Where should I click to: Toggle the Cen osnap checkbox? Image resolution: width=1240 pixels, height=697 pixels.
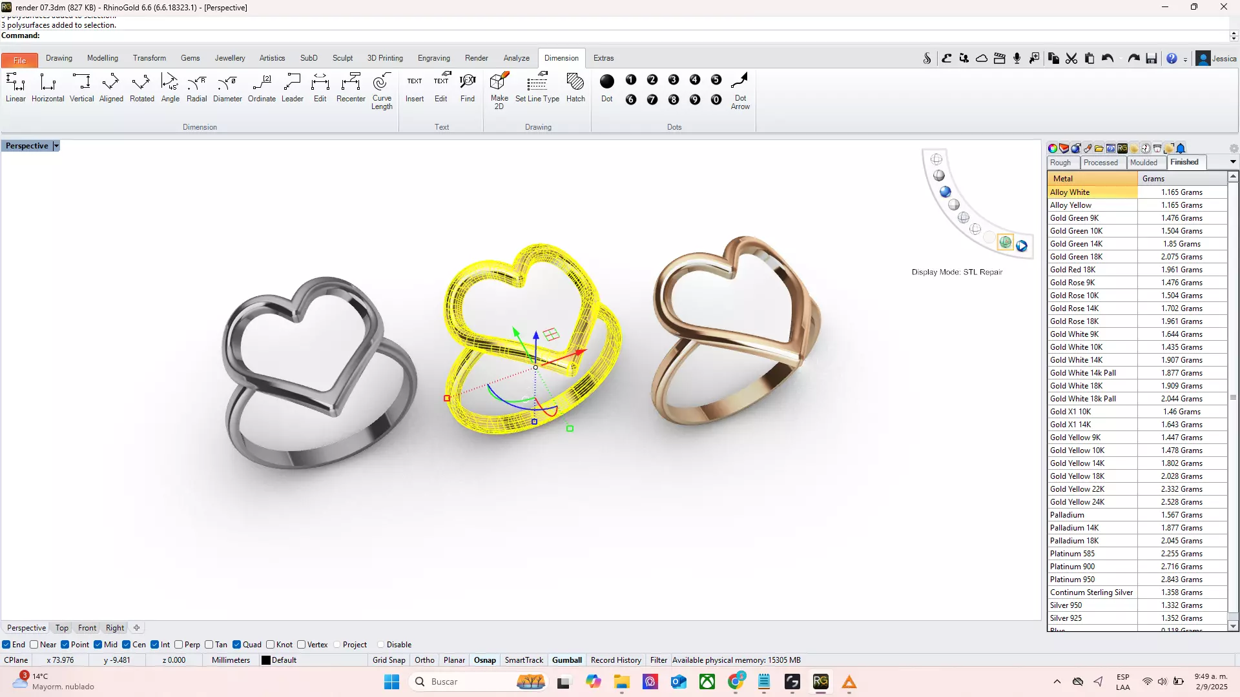tap(127, 645)
